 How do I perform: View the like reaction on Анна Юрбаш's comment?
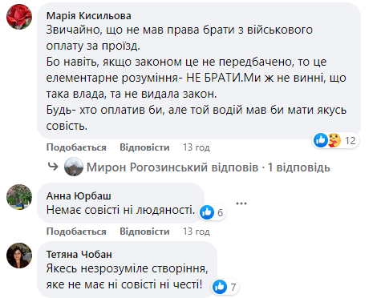[207, 212]
